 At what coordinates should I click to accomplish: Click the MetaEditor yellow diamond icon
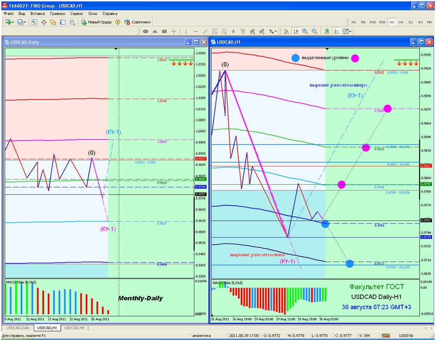coord(118,22)
